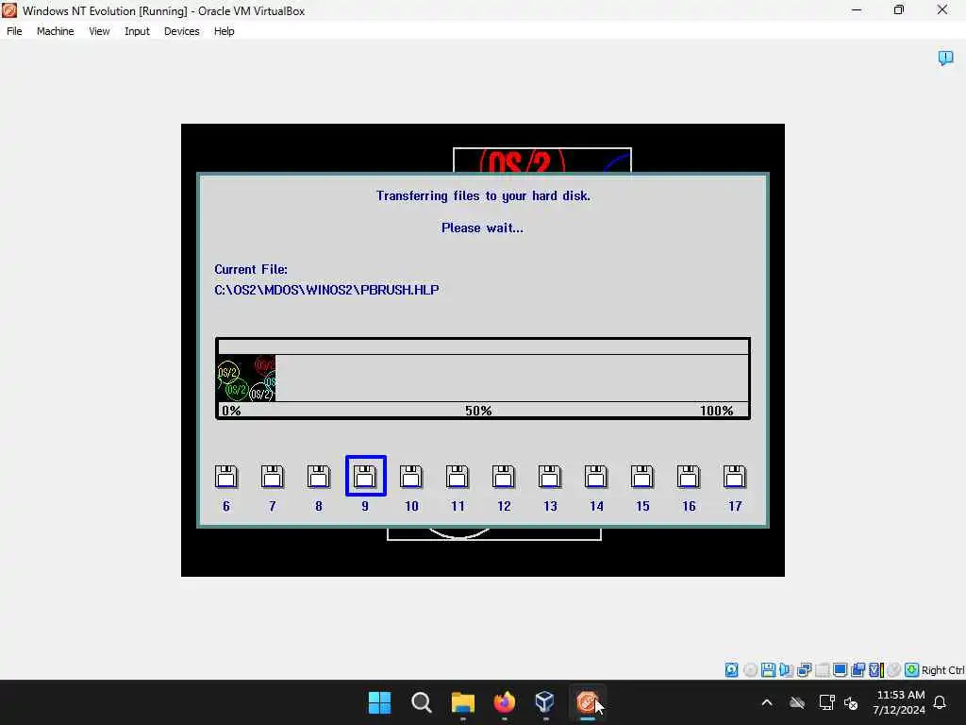This screenshot has width=966, height=725.
Task: Open the Machine menu
Action: [55, 31]
